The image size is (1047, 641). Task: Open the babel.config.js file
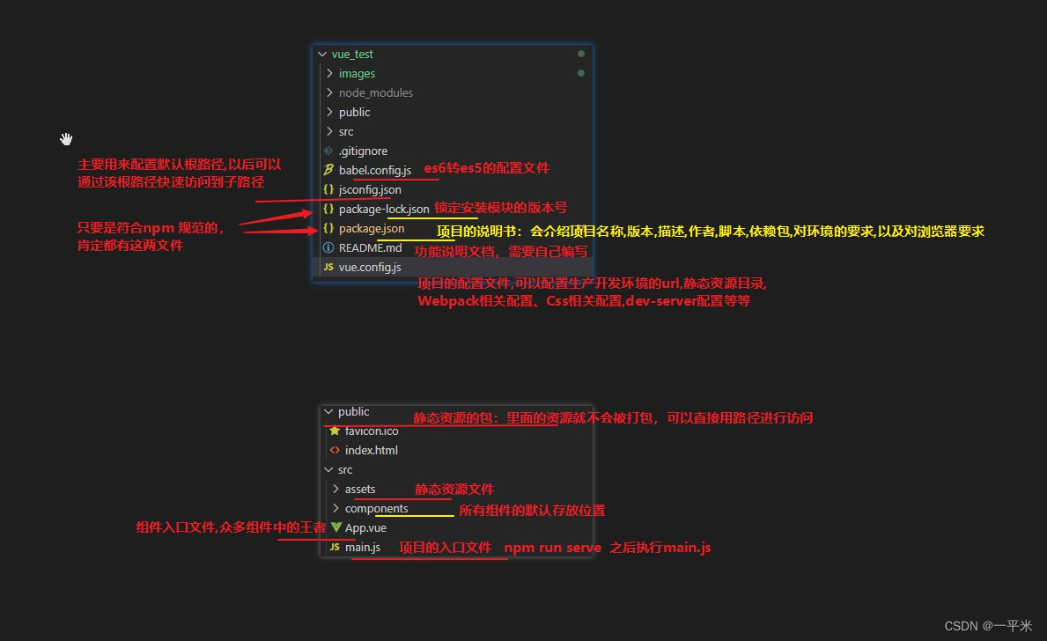374,170
